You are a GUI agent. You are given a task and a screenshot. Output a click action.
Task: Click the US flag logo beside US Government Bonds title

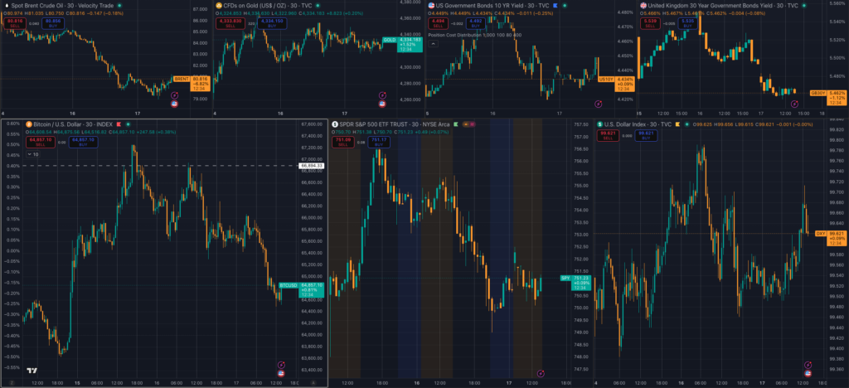(x=431, y=6)
